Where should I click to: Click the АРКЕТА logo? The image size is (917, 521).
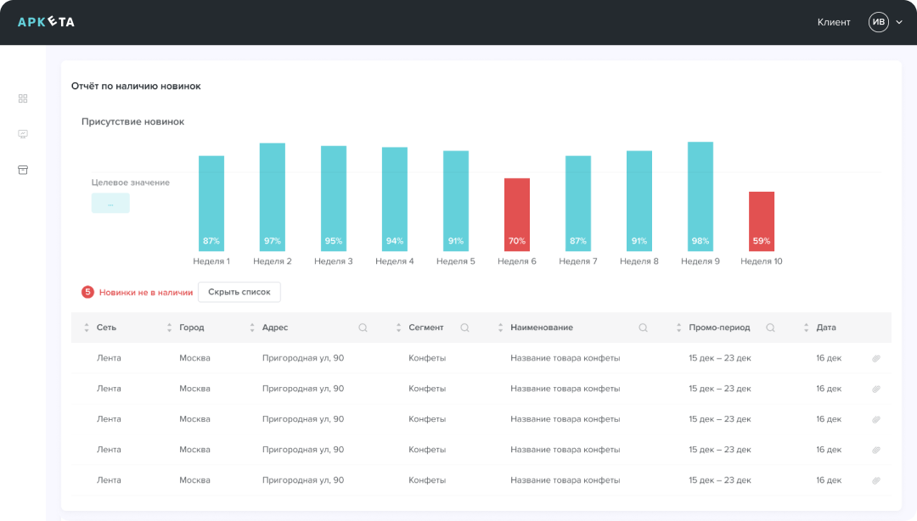coord(46,22)
